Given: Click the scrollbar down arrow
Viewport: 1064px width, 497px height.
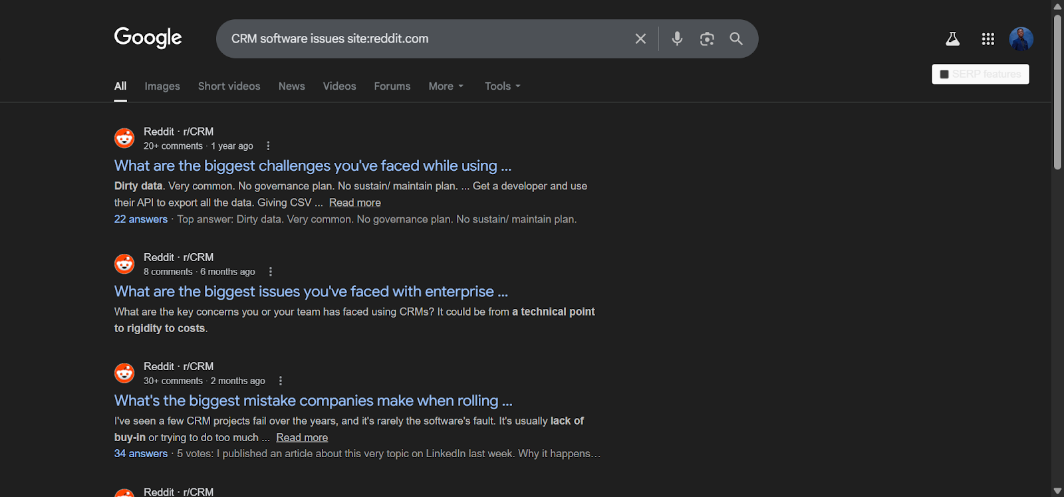Looking at the screenshot, I should coord(1057,491).
